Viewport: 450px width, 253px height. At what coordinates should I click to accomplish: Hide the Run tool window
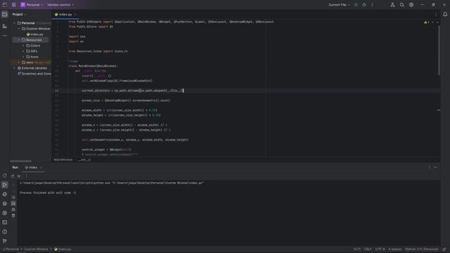tap(436, 167)
